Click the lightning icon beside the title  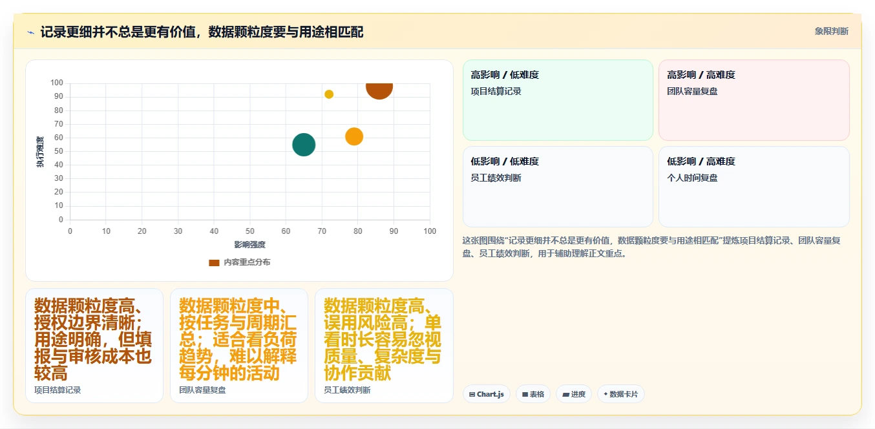pos(30,32)
